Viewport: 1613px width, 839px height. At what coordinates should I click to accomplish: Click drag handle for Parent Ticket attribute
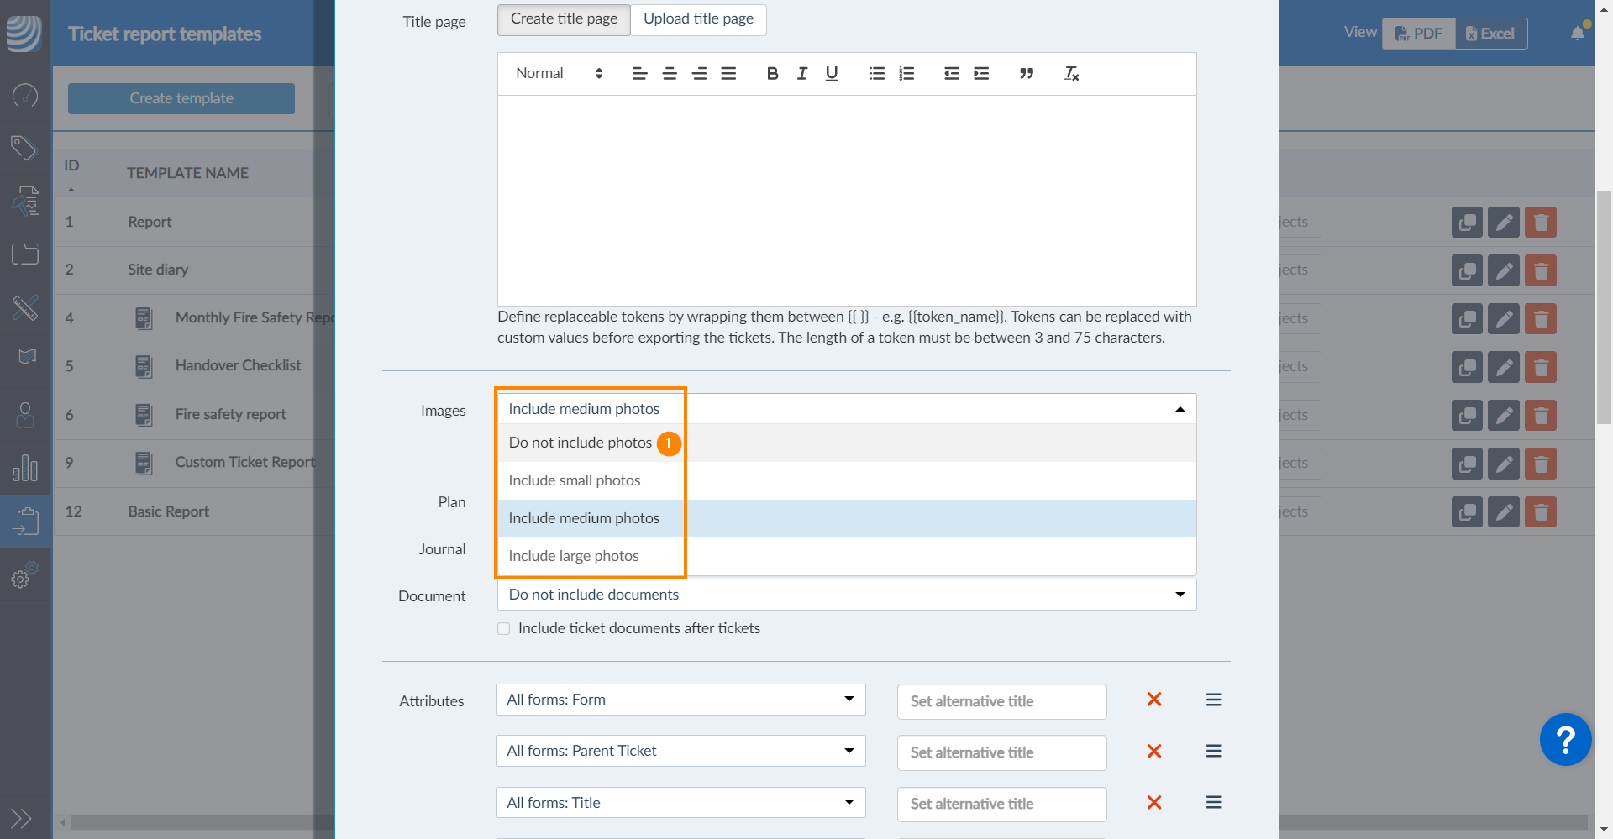click(x=1213, y=751)
